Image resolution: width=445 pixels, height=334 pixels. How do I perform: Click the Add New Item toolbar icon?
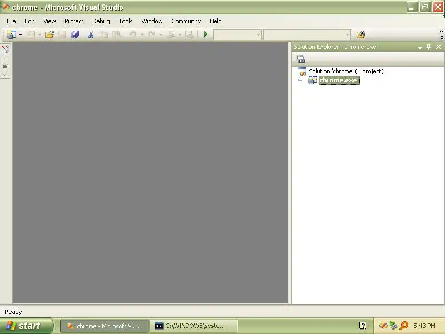31,35
